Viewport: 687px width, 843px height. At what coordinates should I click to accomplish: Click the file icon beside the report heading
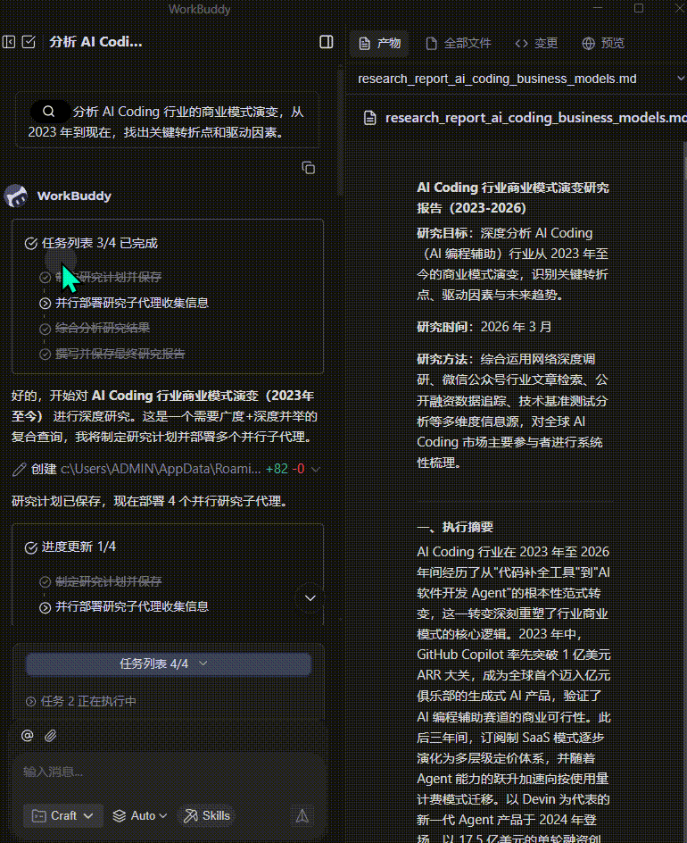pyautogui.click(x=370, y=118)
